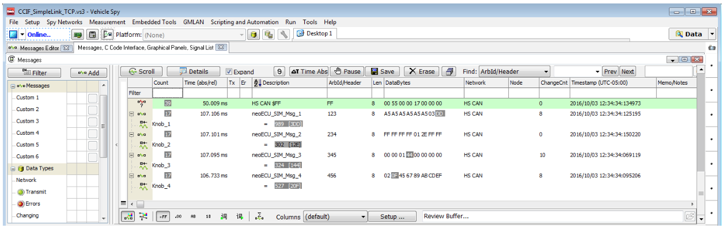Screen dimensions: 726x228
Task: Switch to the Messages Editor tab
Action: tap(39, 48)
